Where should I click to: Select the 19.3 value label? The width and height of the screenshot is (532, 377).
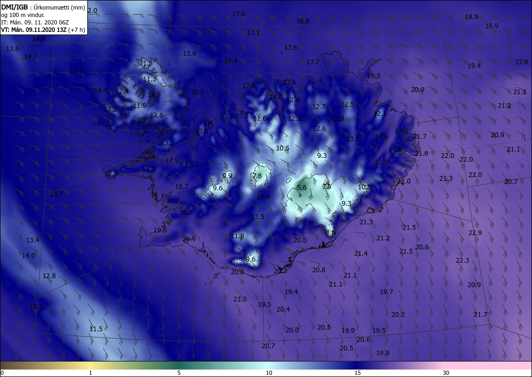click(x=373, y=76)
